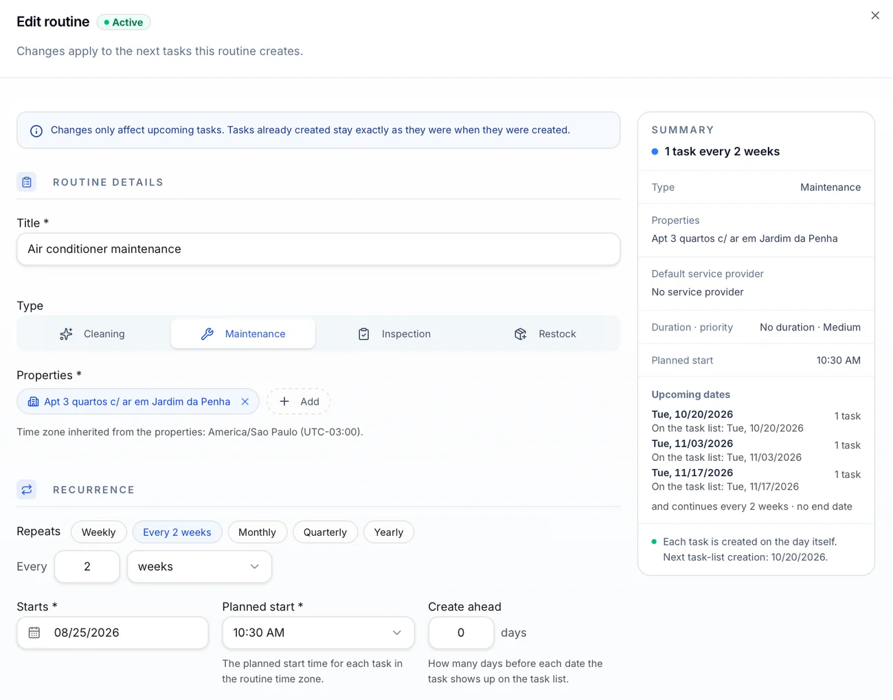893x700 pixels.
Task: Remove the Apt 3 quartos property chip
Action: pos(245,402)
